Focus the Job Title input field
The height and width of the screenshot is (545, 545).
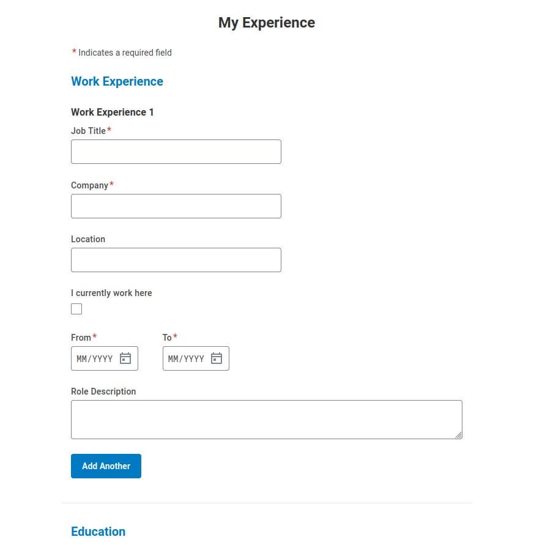pyautogui.click(x=176, y=152)
